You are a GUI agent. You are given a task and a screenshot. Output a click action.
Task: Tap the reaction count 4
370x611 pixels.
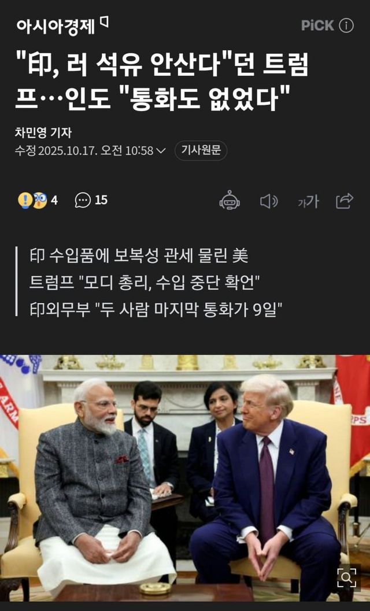click(54, 200)
